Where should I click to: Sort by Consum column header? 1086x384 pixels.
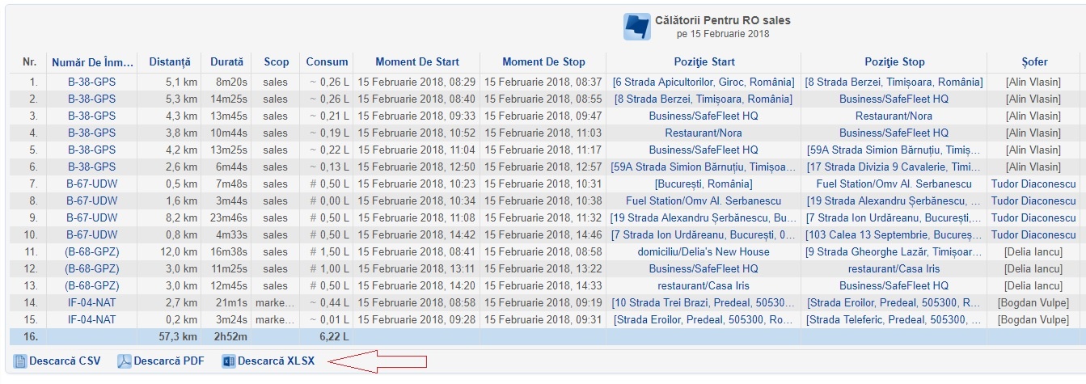pos(327,62)
